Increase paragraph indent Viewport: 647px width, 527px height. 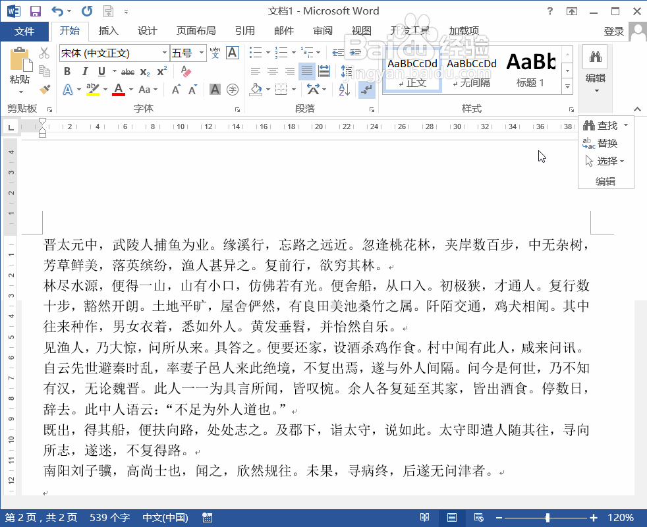coord(355,53)
